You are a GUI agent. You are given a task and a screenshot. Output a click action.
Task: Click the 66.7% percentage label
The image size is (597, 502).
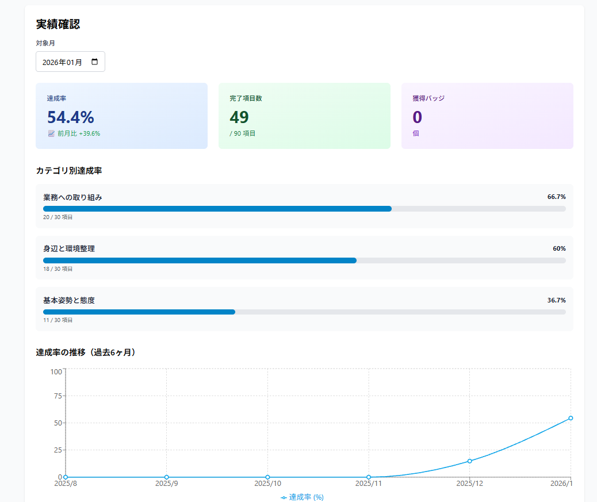[556, 197]
